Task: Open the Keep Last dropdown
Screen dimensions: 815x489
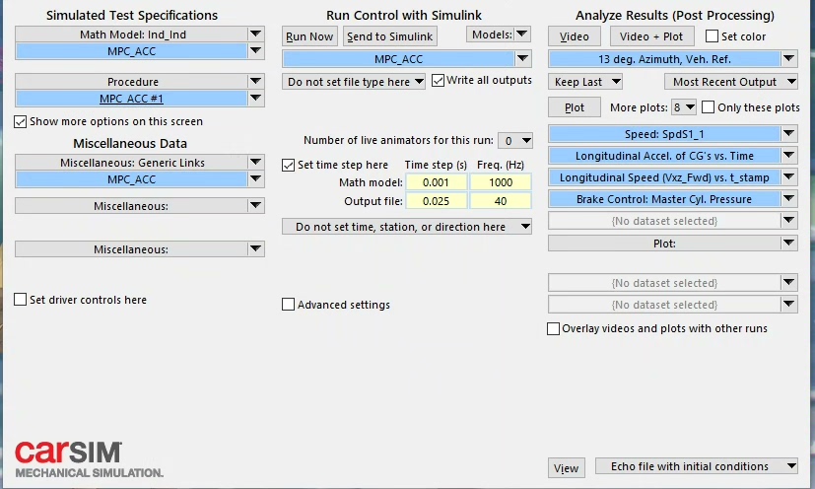Action: tap(585, 82)
